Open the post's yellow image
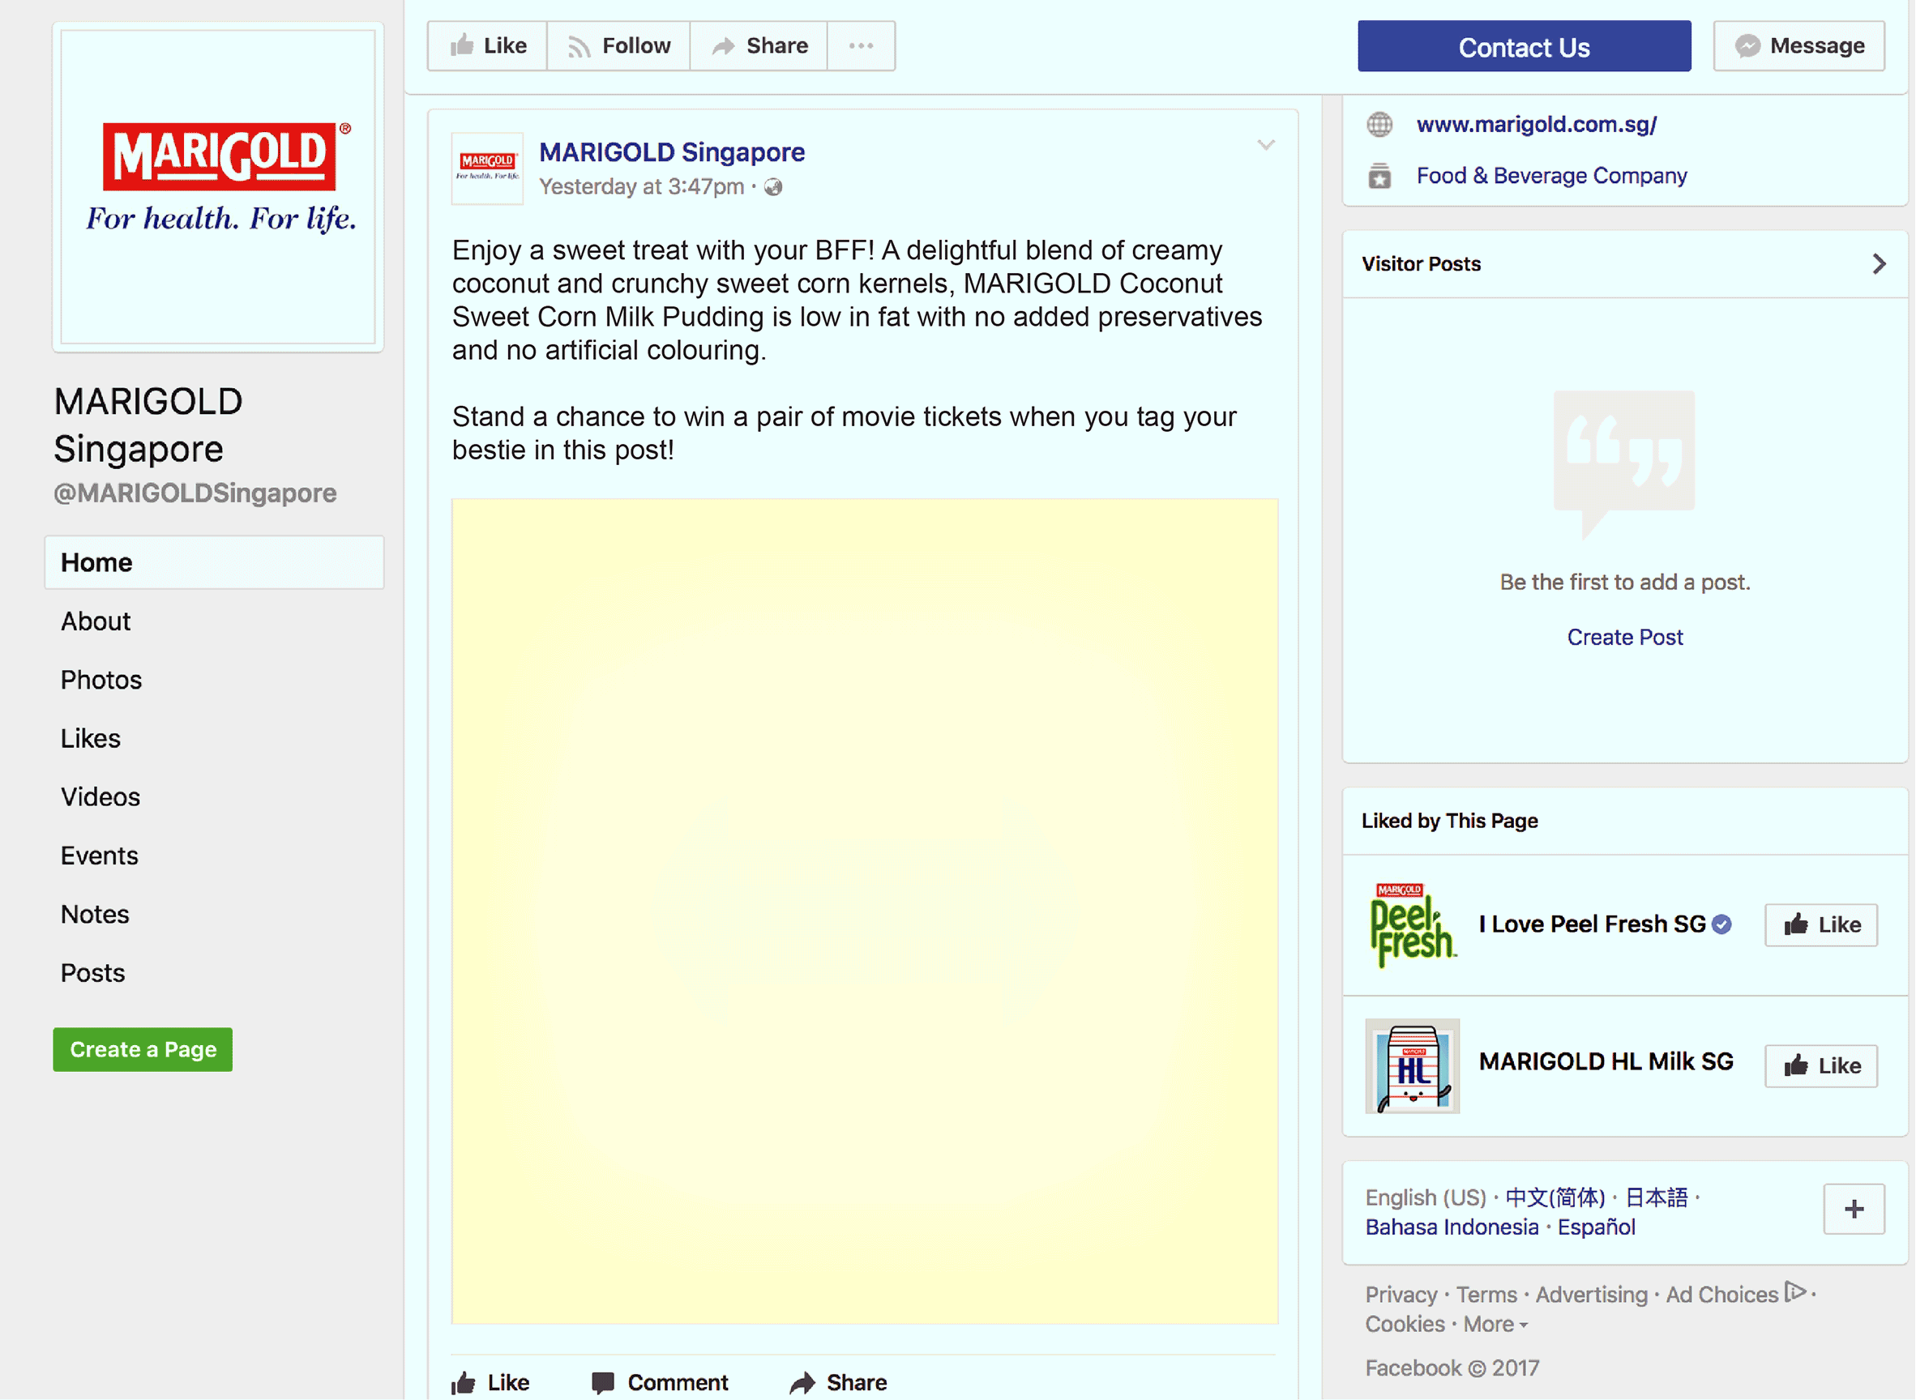The width and height of the screenshot is (1916, 1400). 865,911
